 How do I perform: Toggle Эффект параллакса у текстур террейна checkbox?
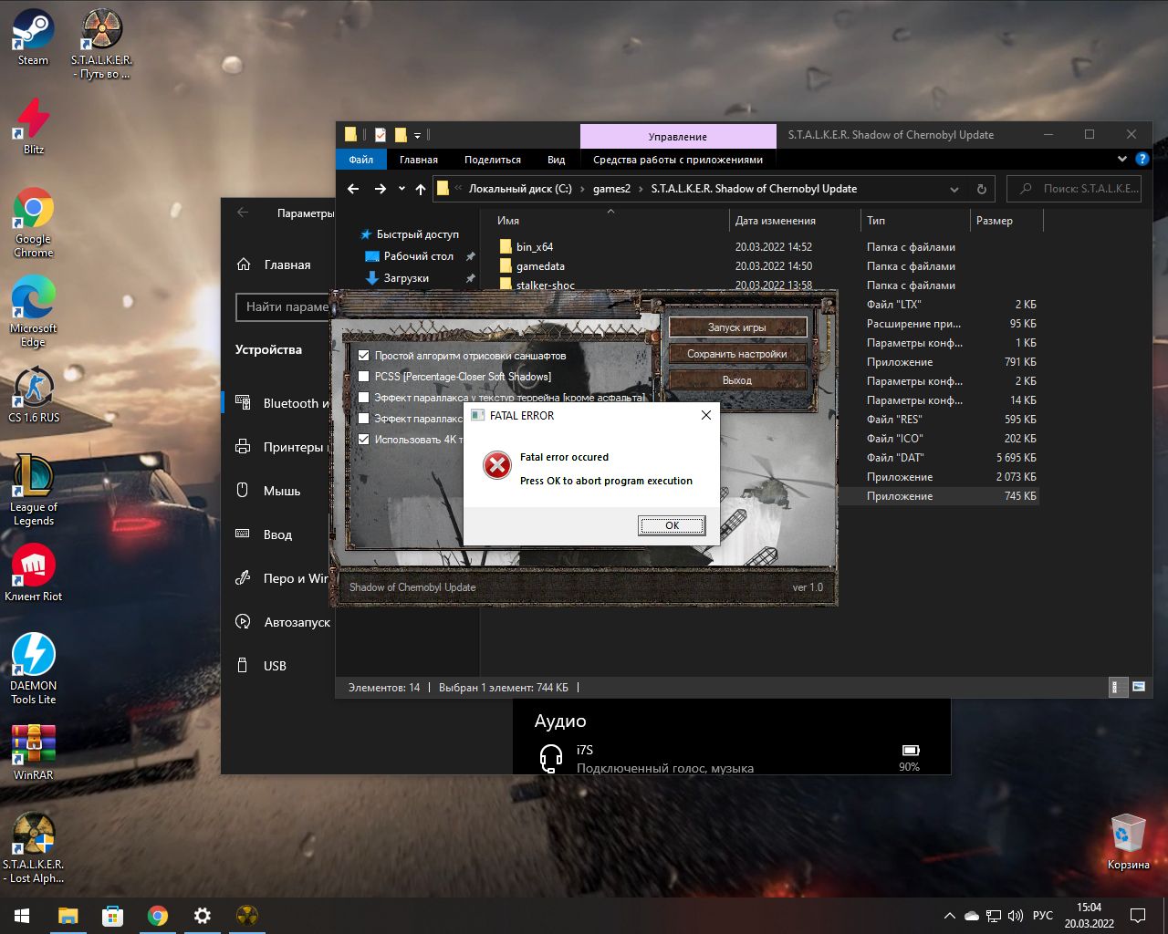364,398
